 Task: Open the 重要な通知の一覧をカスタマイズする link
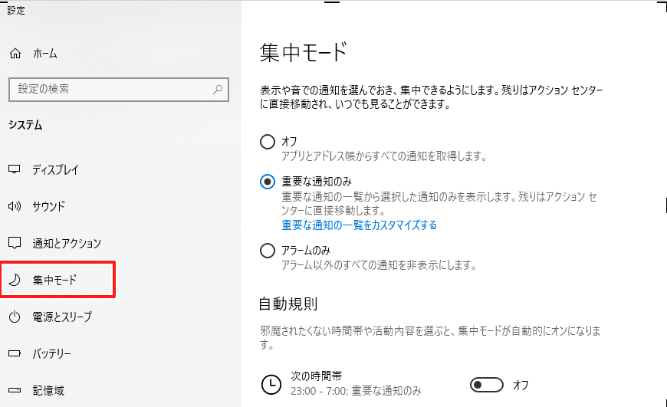pos(359,225)
